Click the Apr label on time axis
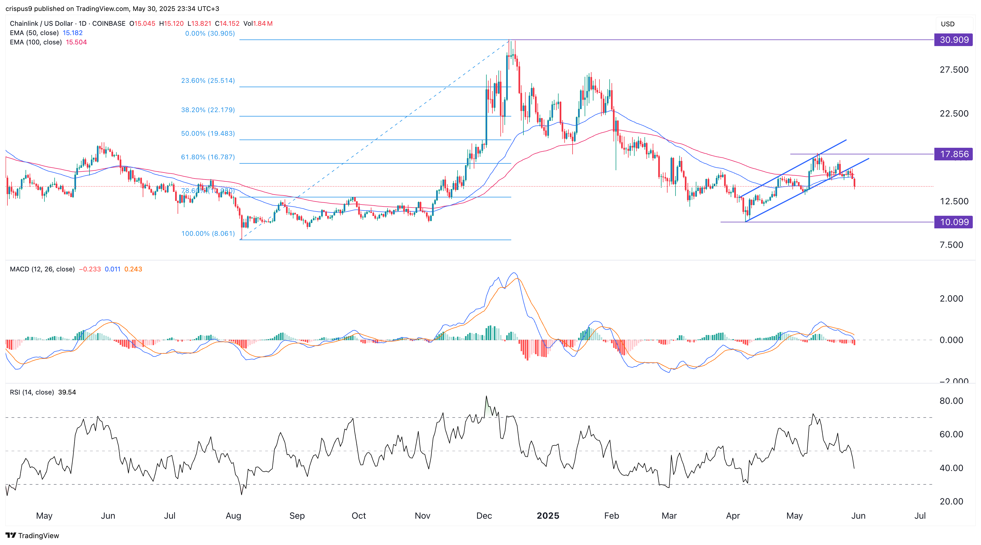 tap(733, 516)
